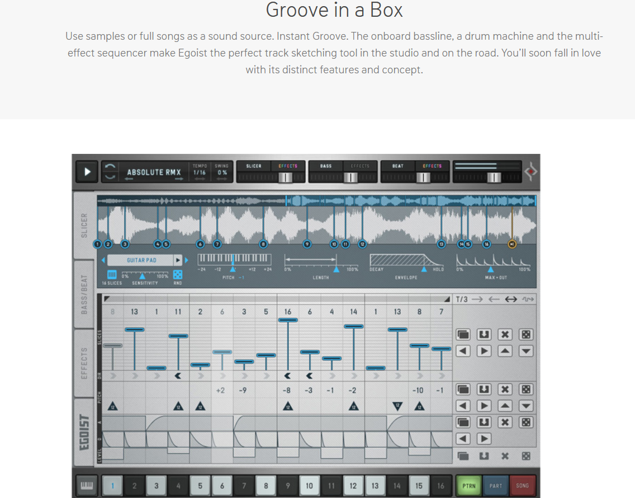This screenshot has height=498, width=635.
Task: Select the top BEAT mixer tab
Action: pyautogui.click(x=397, y=166)
